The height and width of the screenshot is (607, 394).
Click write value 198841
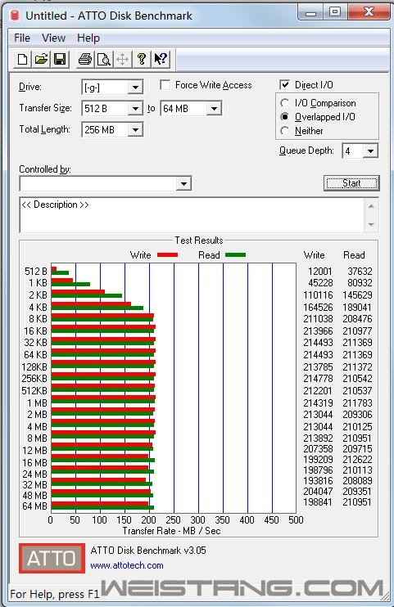coord(318,502)
